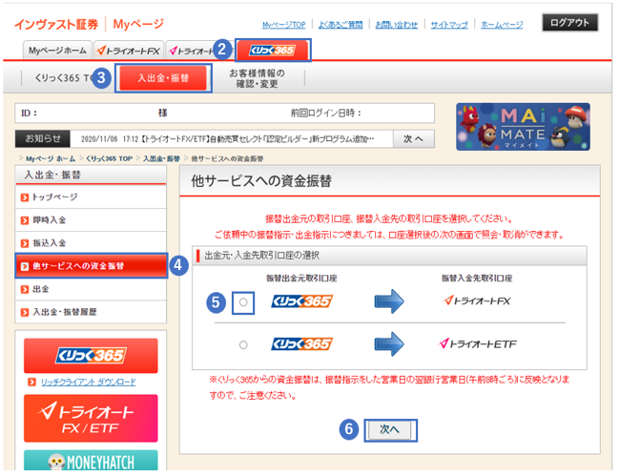619x476 pixels.
Task: Click the blue arrow in the ETF row
Action: tap(389, 343)
